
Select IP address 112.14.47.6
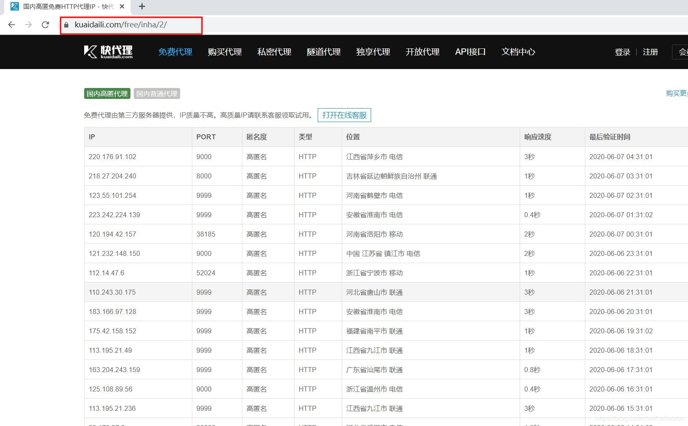coord(106,273)
